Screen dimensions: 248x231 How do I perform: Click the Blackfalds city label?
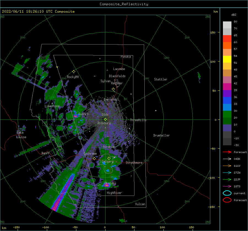click(x=117, y=76)
